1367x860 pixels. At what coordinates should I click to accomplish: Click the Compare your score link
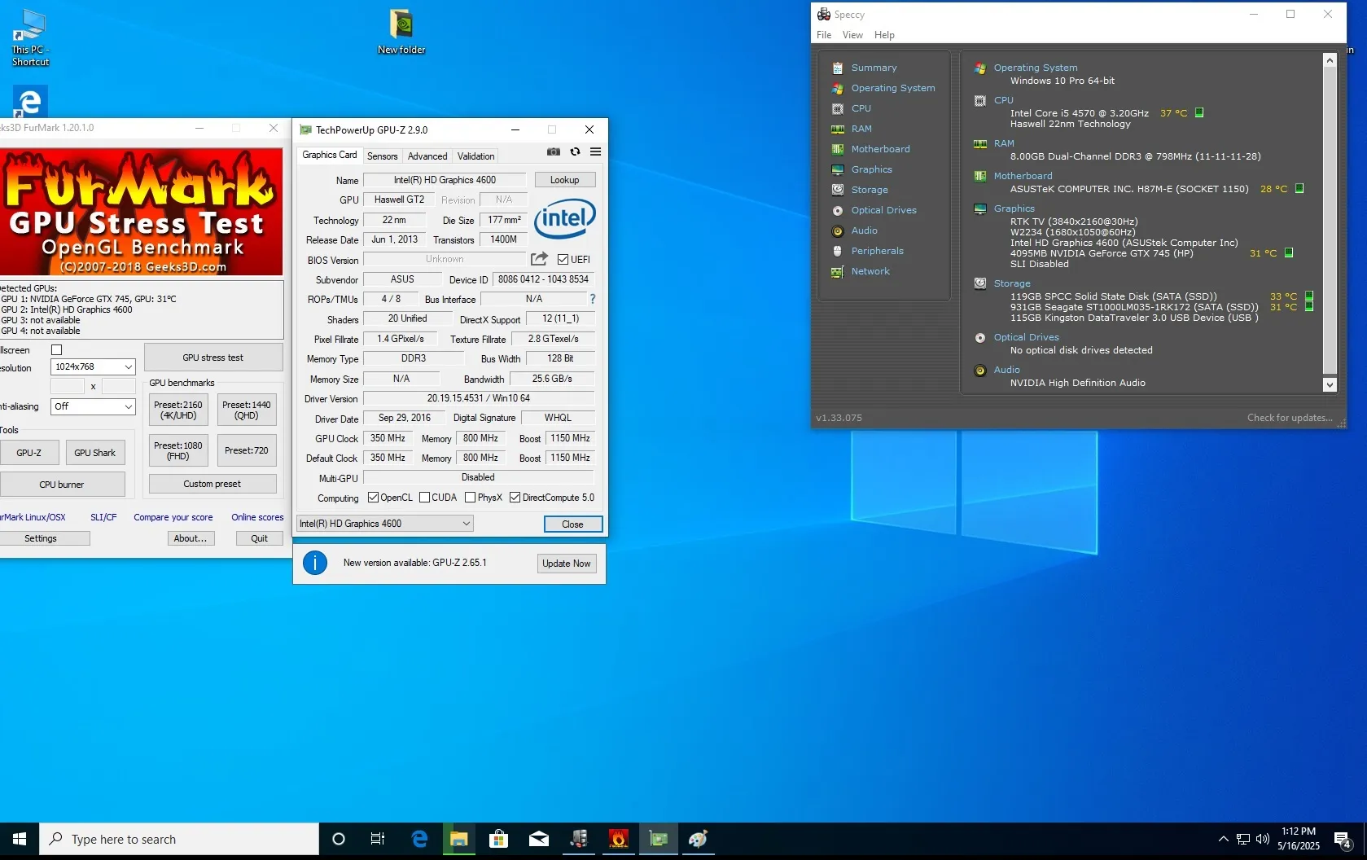click(173, 517)
